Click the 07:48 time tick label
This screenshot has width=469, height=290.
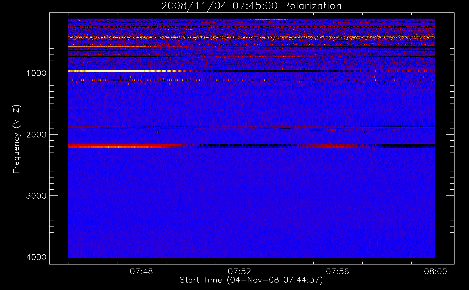[141, 272]
